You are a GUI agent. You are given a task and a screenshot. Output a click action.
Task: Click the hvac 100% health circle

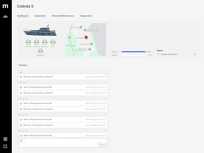click(53, 42)
